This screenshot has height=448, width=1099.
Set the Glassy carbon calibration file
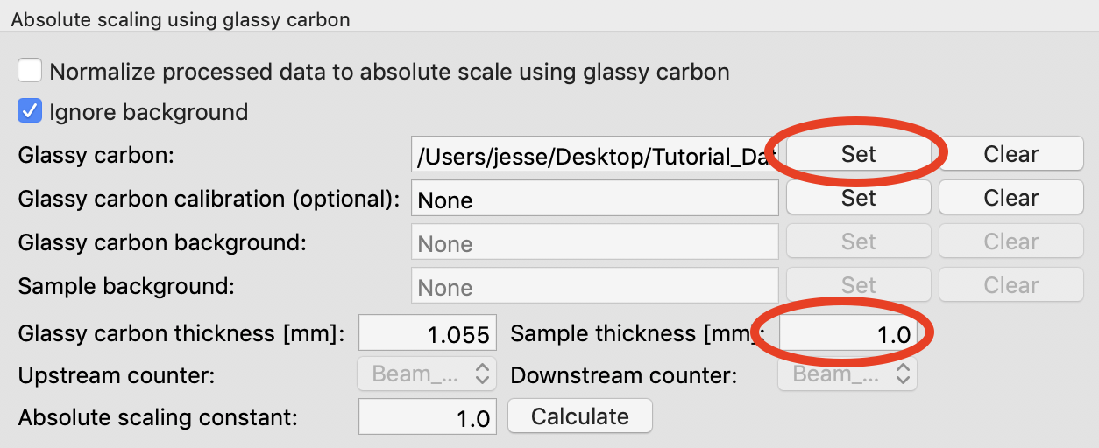click(858, 198)
